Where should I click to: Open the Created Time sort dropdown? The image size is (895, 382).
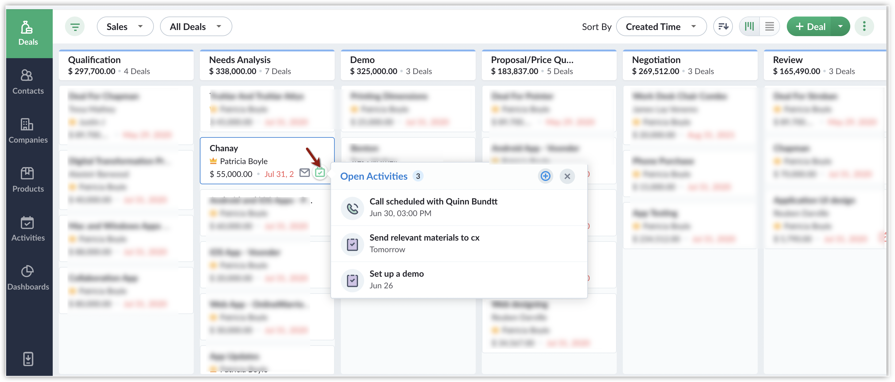[x=661, y=27]
